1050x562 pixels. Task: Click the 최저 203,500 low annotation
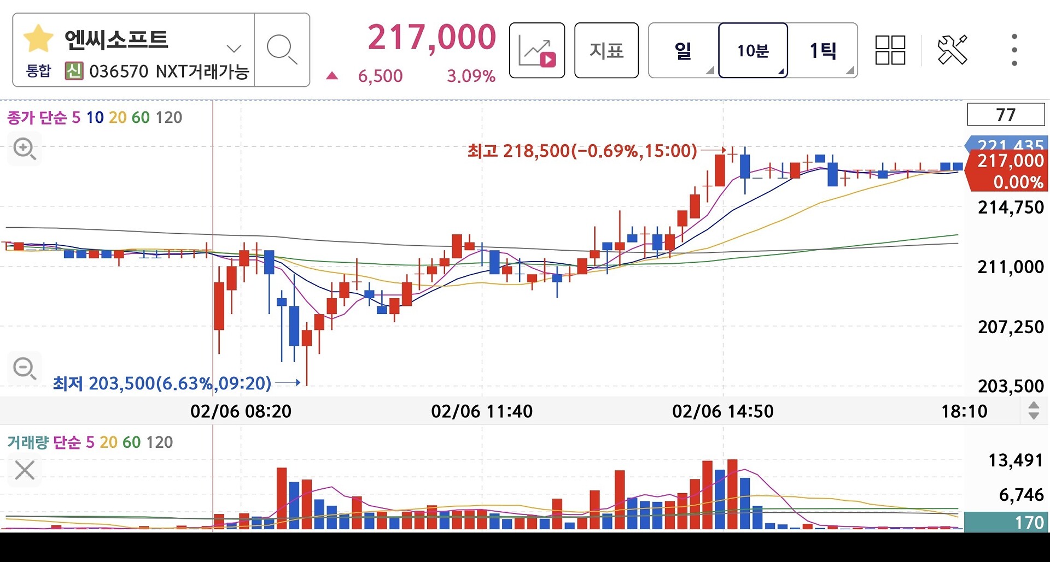point(162,383)
